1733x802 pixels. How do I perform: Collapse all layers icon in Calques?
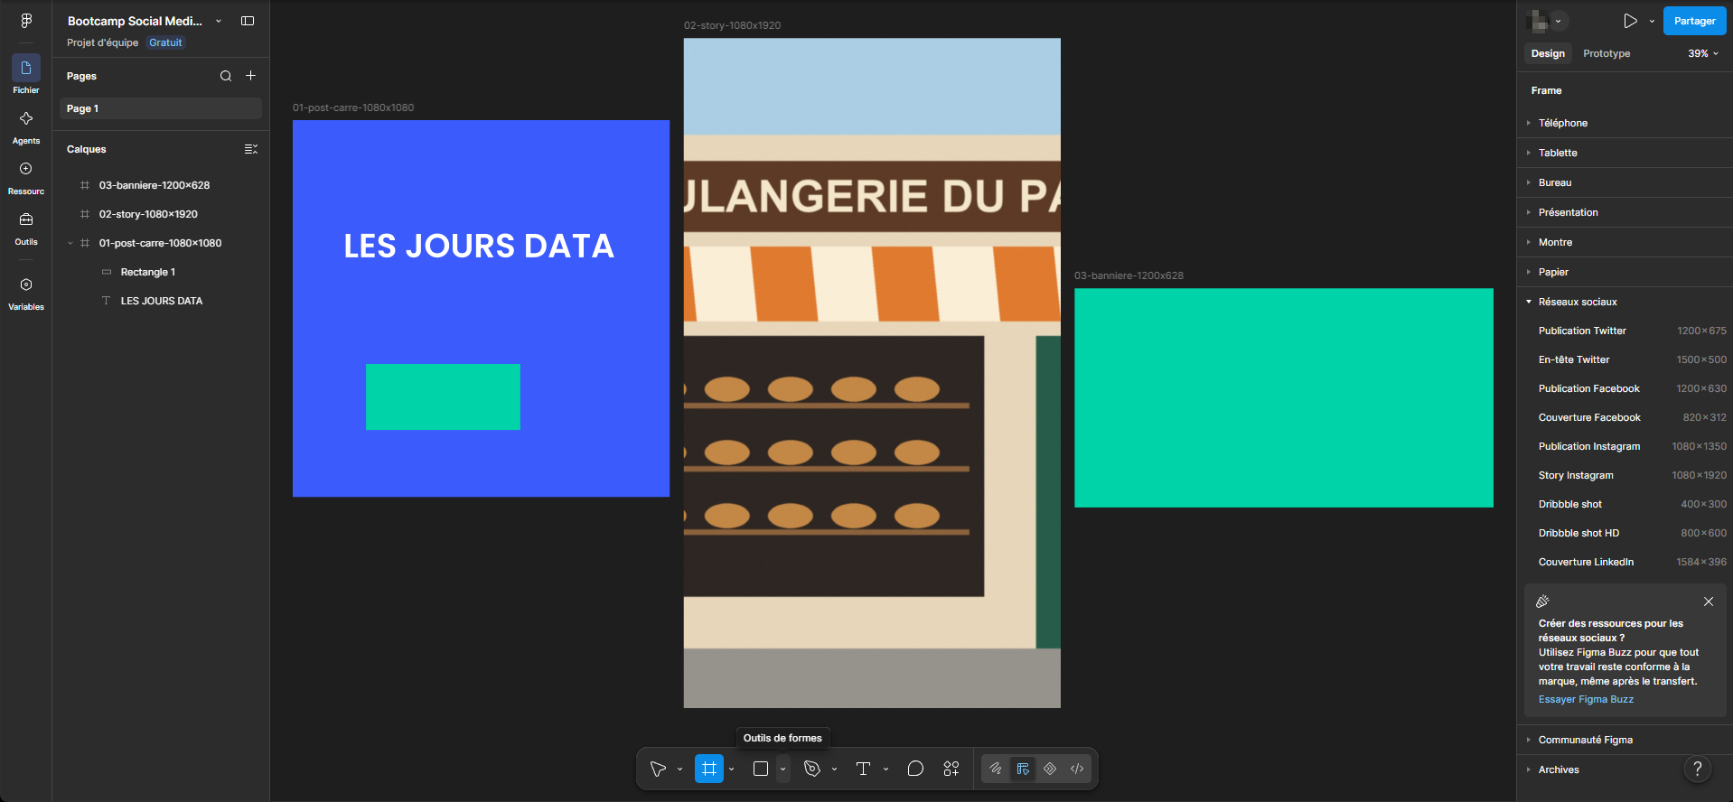pos(251,149)
